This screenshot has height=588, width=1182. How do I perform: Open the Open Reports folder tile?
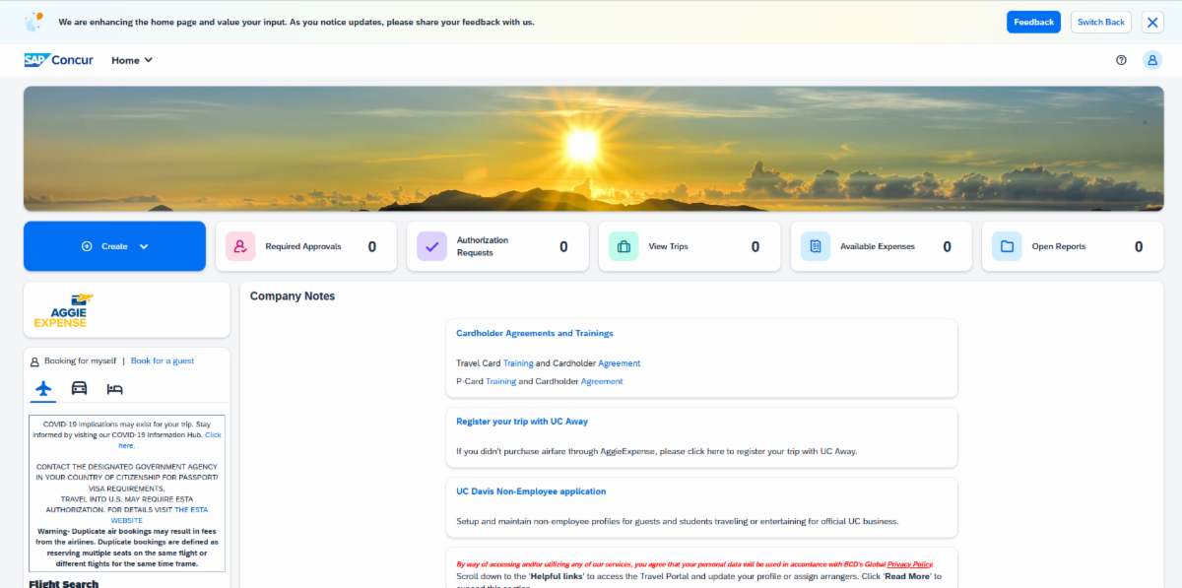pyautogui.click(x=1072, y=246)
